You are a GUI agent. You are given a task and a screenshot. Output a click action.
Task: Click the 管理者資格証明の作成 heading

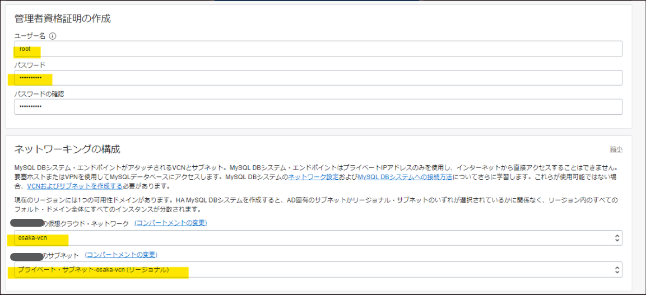[62, 18]
